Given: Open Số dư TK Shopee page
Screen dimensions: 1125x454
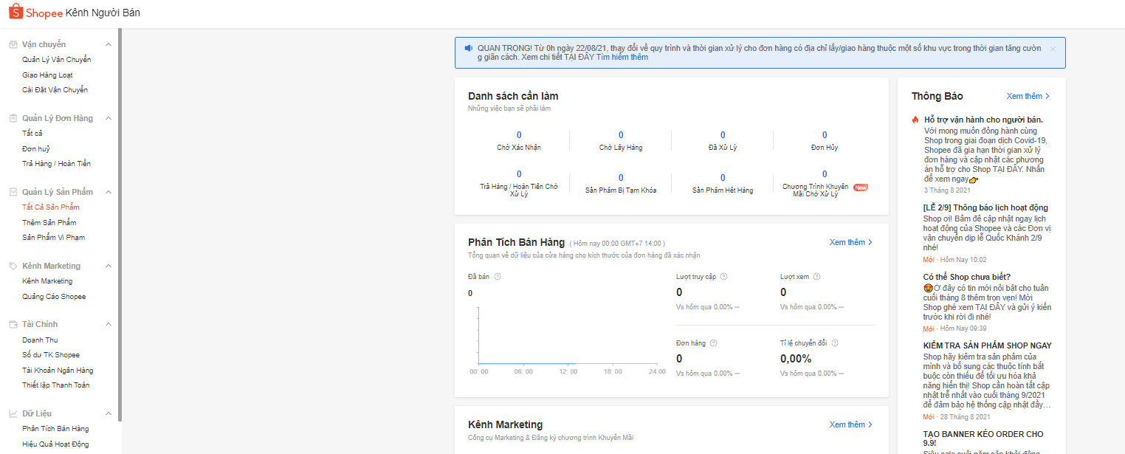Looking at the screenshot, I should [x=51, y=355].
